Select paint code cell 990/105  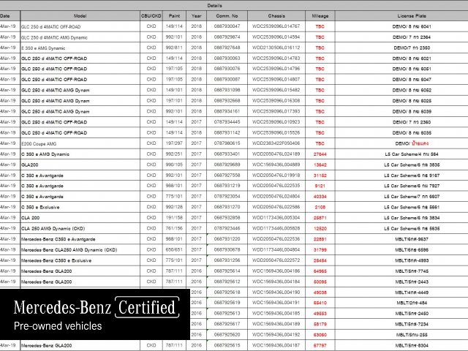coord(174,165)
